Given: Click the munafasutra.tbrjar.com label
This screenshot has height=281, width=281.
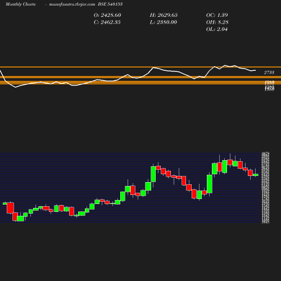Looking at the screenshot, I should click(72, 4).
